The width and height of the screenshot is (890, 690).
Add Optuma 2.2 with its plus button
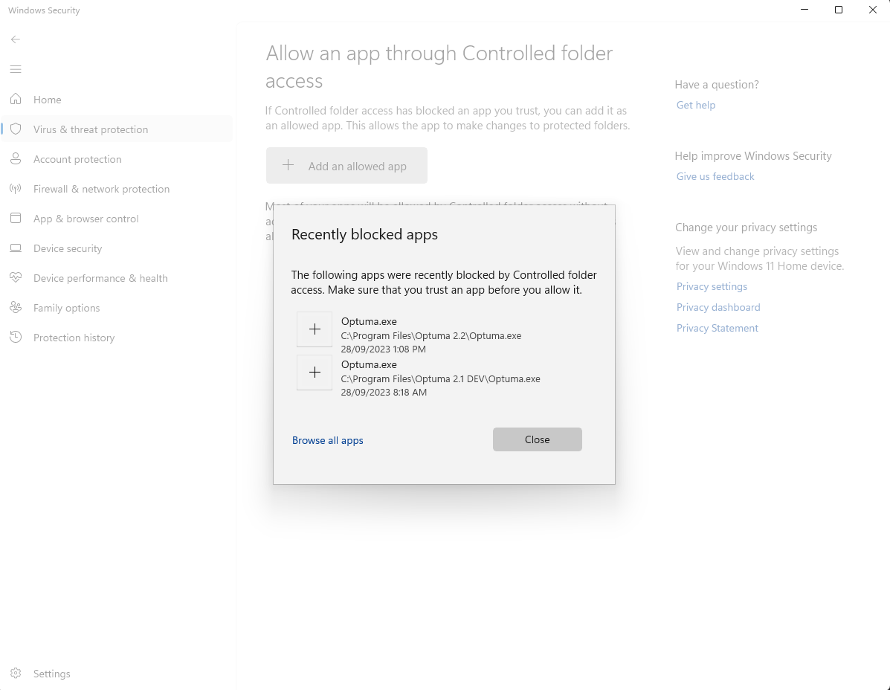pyautogui.click(x=315, y=329)
